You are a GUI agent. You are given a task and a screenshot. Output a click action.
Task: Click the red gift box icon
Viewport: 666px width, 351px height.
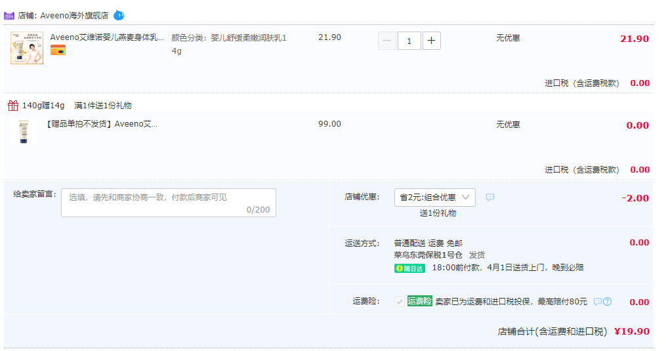tap(13, 106)
